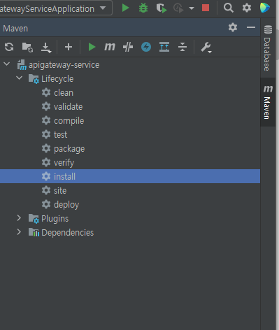
Task: Expand the Plugins node
Action: click(19, 218)
